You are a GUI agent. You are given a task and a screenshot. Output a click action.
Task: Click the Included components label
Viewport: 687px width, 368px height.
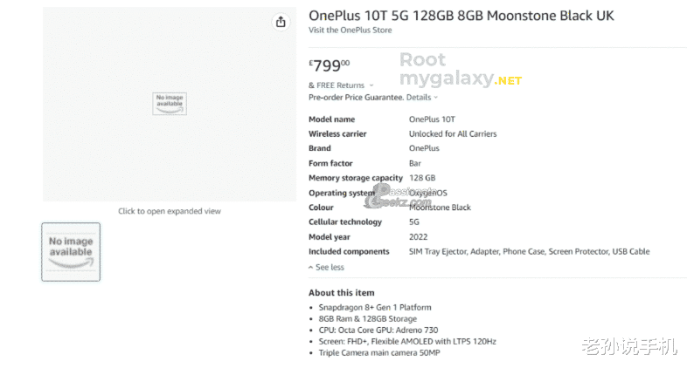(349, 252)
